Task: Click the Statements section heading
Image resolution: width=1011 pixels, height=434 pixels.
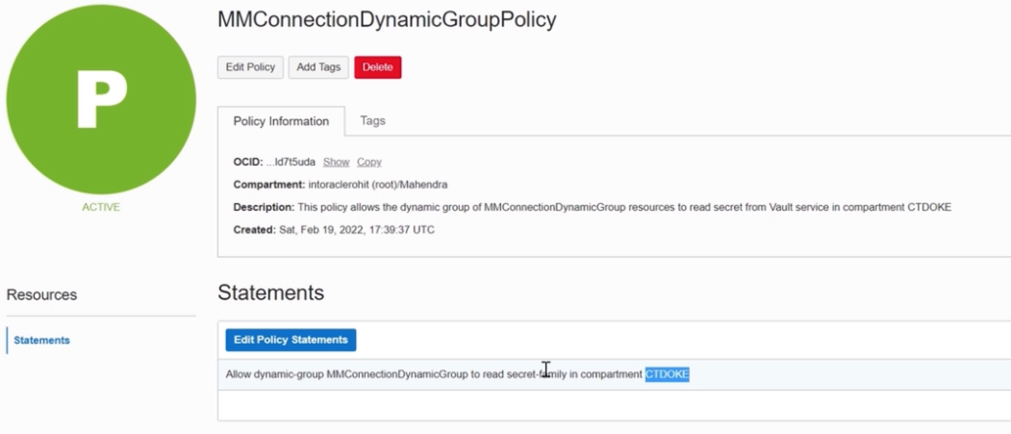Action: [270, 293]
